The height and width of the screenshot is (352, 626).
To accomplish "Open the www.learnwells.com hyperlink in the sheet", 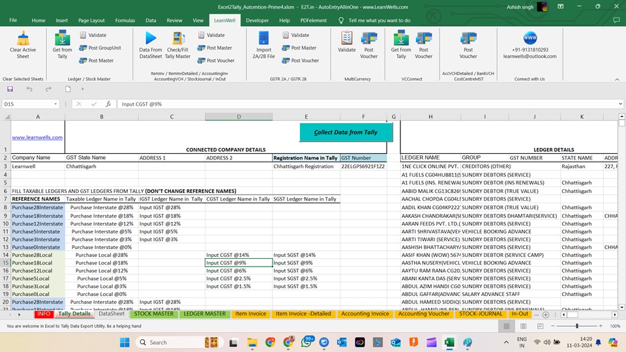I will [x=37, y=138].
